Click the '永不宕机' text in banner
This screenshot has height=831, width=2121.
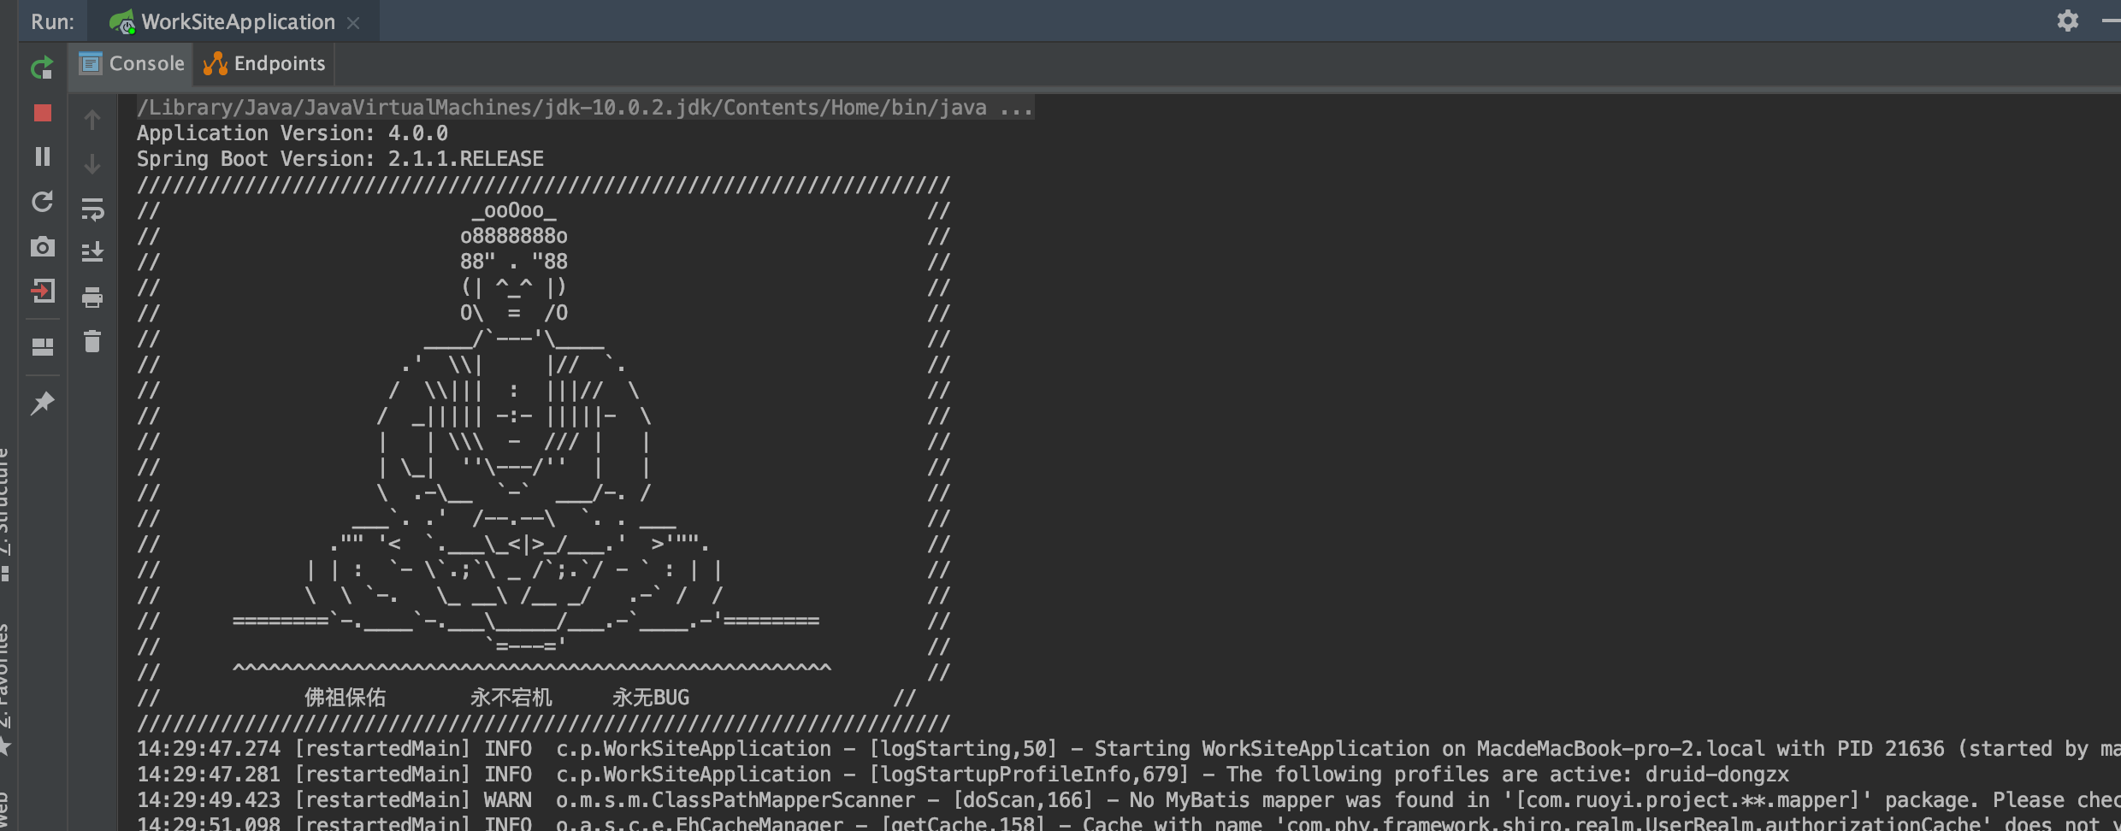pos(511,698)
